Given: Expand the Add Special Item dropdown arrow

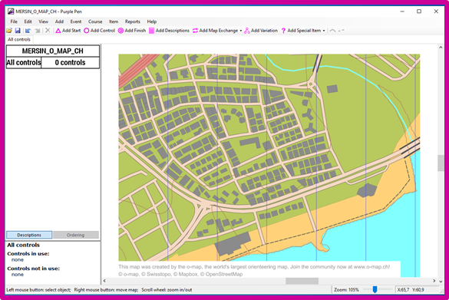Looking at the screenshot, I should point(324,31).
